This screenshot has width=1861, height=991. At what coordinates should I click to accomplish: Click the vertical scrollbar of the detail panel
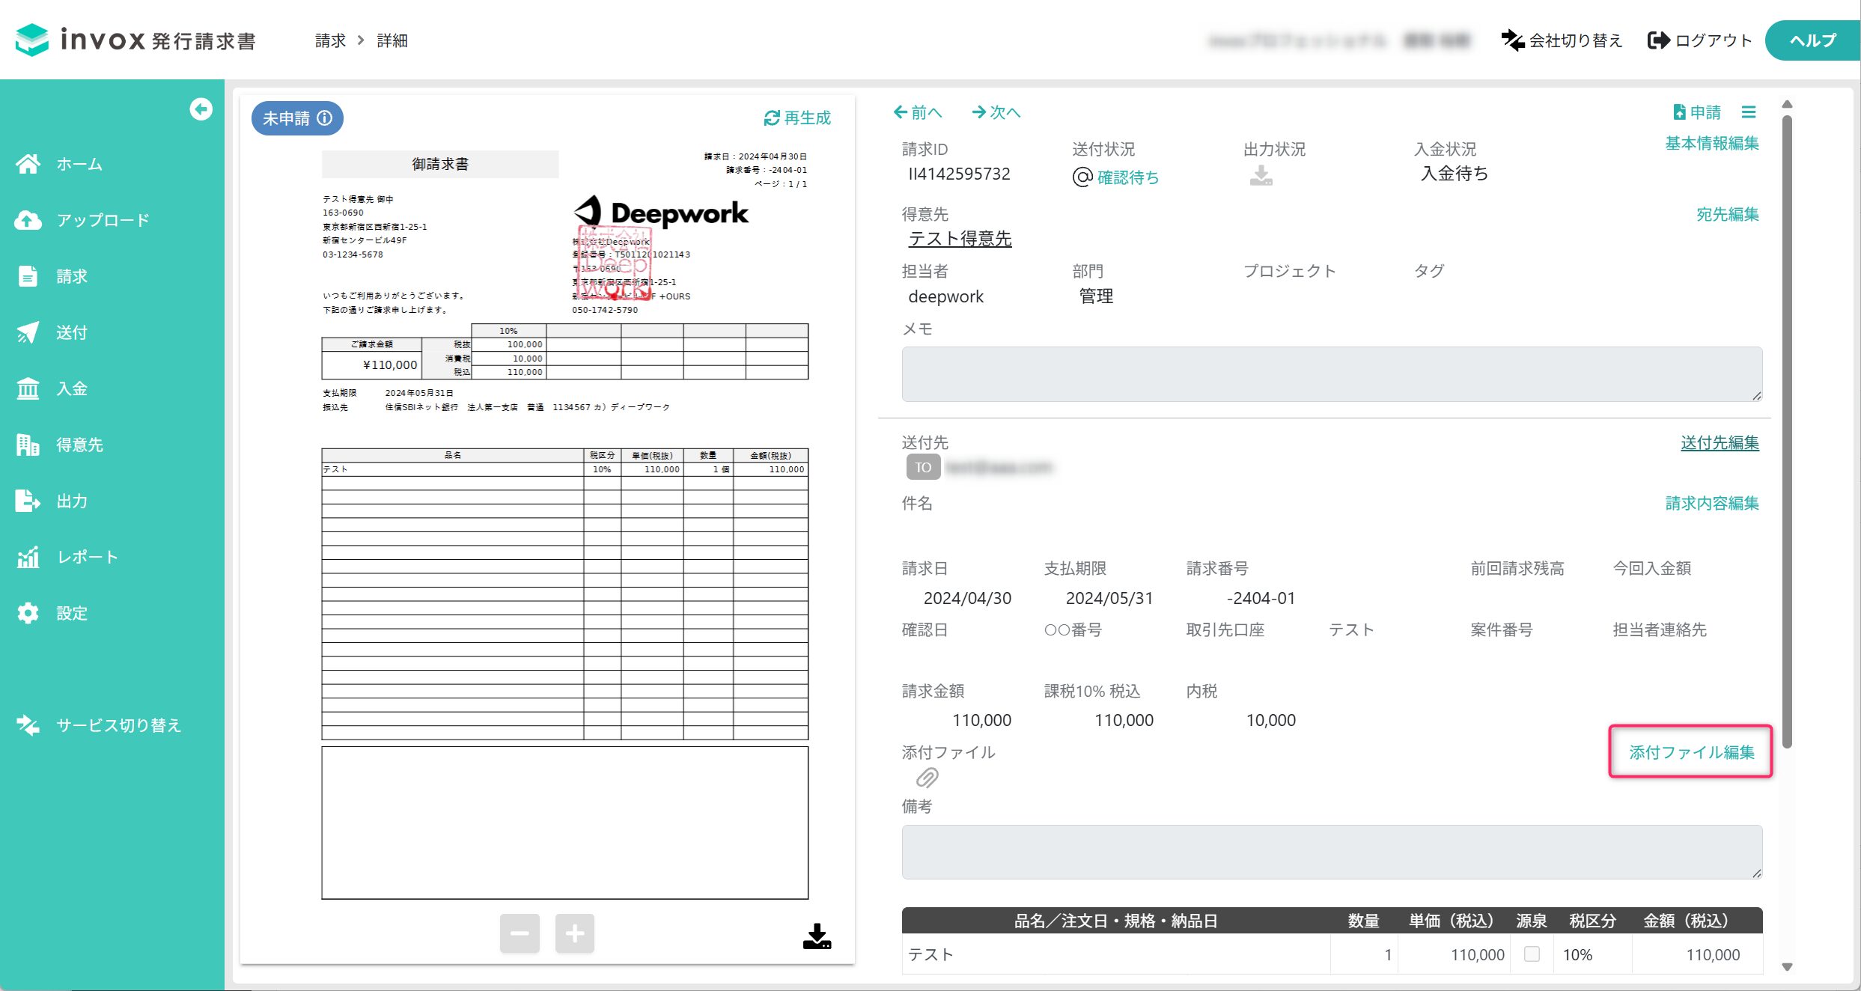[1787, 430]
